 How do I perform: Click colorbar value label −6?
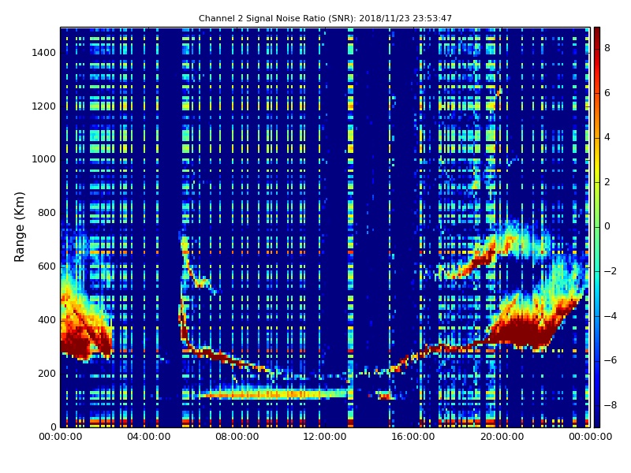610,360
